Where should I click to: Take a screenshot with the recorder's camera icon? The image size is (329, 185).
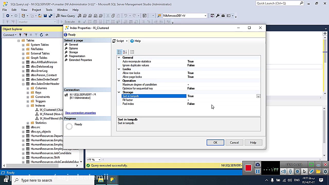[258, 165]
